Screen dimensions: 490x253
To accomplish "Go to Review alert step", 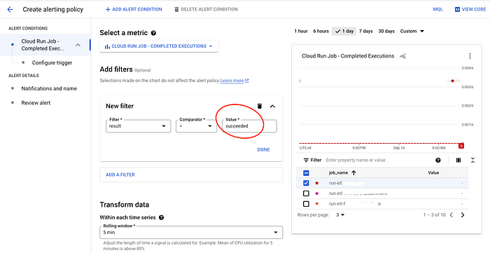I will coord(36,103).
